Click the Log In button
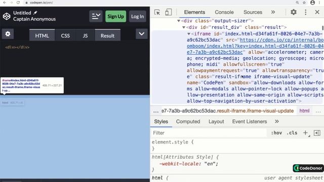Image resolution: width=324 pixels, height=182 pixels. point(137,16)
